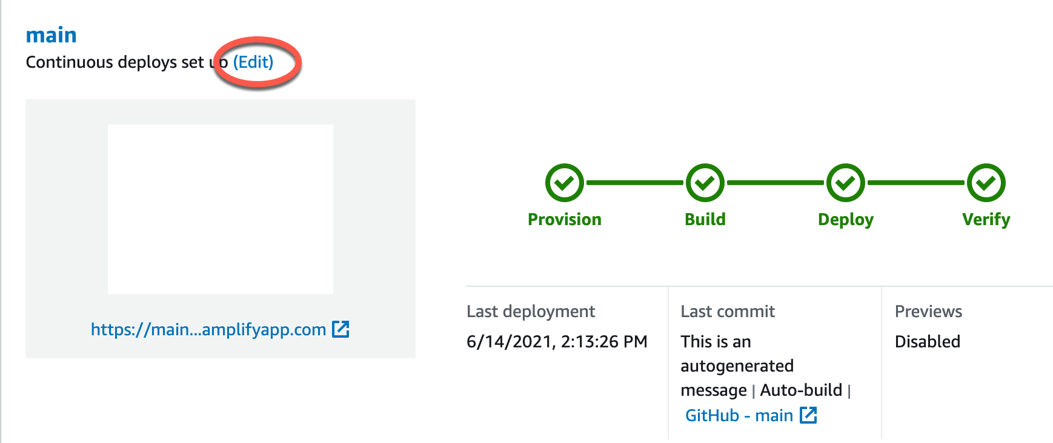Select the Deploy stage label
1053x443 pixels.
[846, 220]
